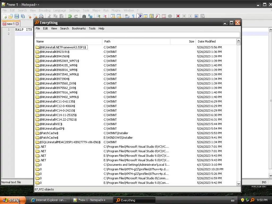Toggle Word Wrap icon in Notepad++ toolbar
Image resolution: width=272 pixels, height=204 pixels.
click(127, 16)
